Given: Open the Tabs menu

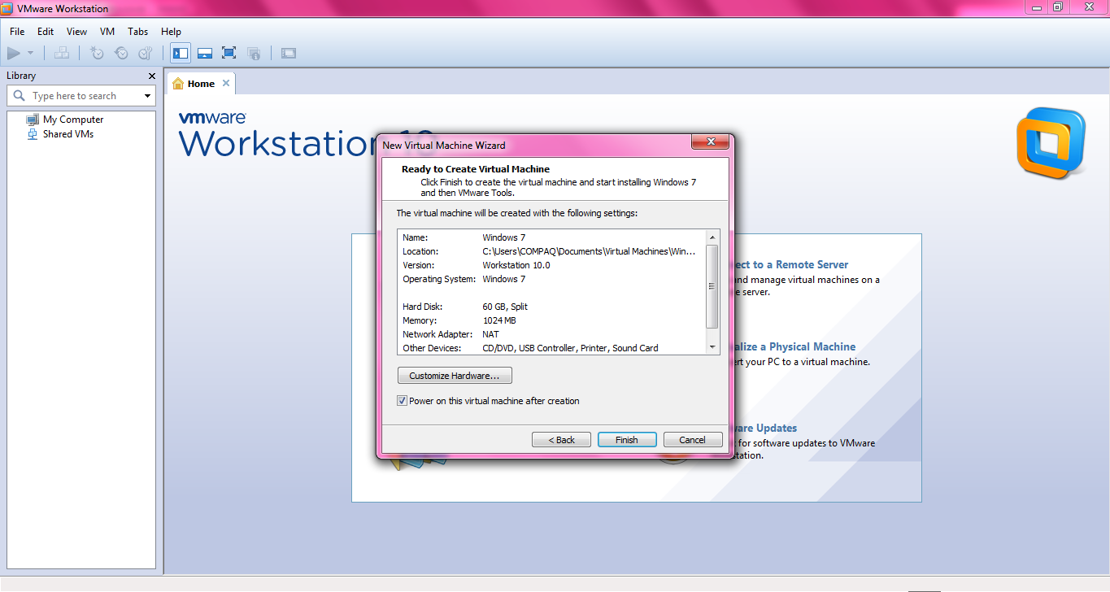Looking at the screenshot, I should (x=138, y=32).
